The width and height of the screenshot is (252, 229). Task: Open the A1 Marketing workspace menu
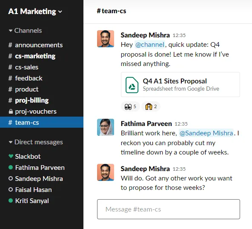tap(35, 11)
